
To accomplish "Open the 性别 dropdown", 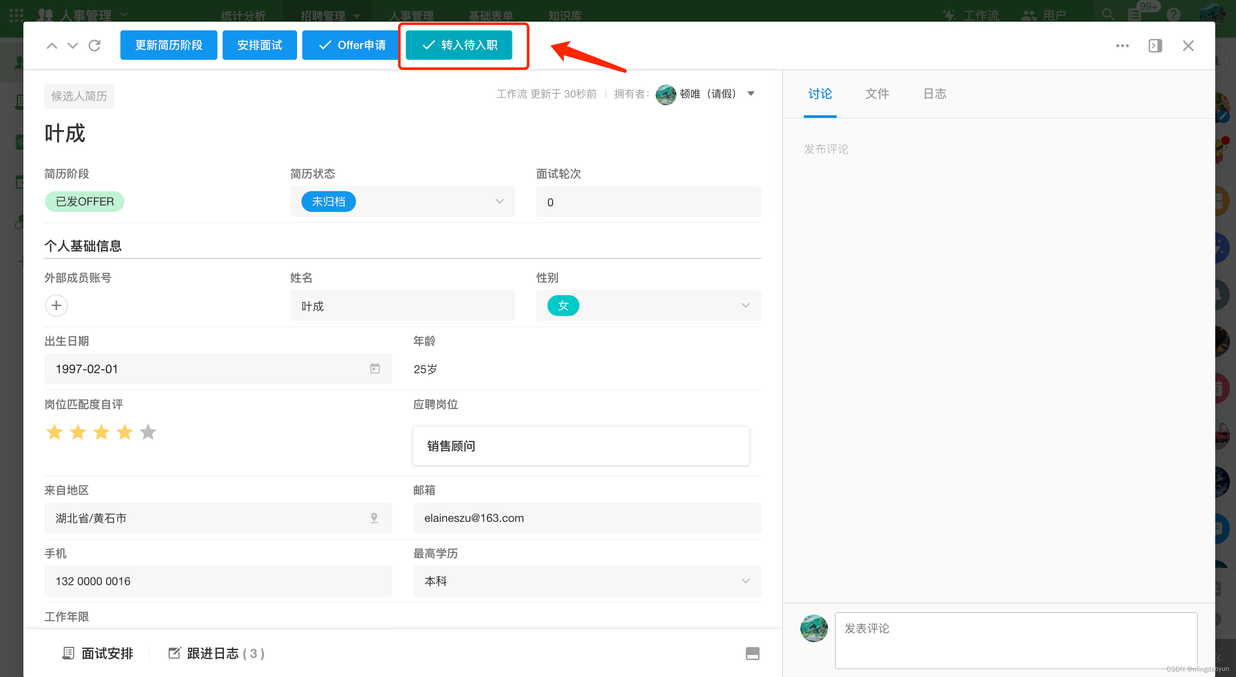I will (745, 306).
